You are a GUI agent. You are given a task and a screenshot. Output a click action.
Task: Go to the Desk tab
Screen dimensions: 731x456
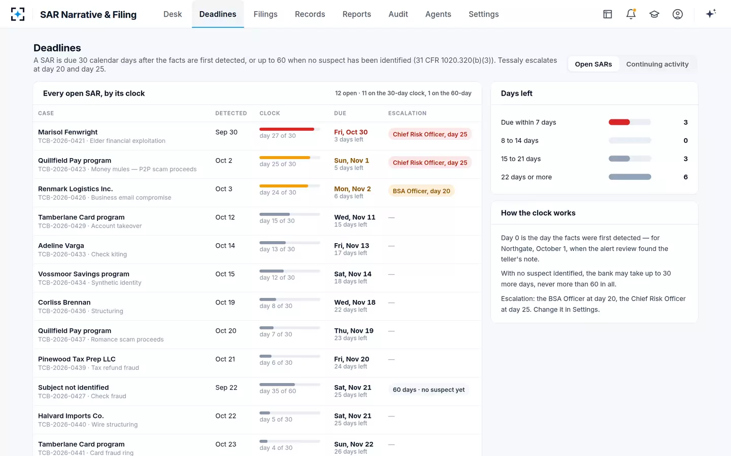click(x=173, y=14)
